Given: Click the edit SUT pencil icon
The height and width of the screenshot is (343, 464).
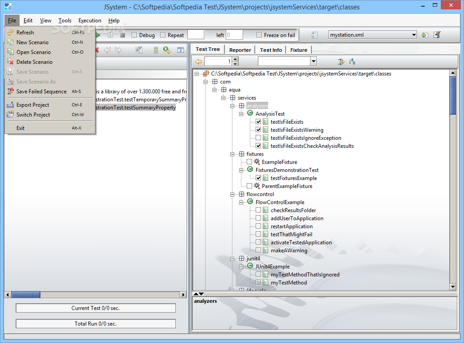Looking at the screenshot, I should click(437, 35).
